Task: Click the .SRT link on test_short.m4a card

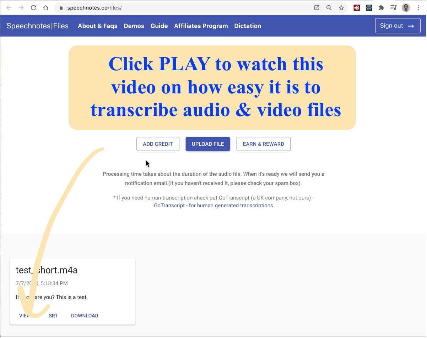Action: tap(53, 316)
